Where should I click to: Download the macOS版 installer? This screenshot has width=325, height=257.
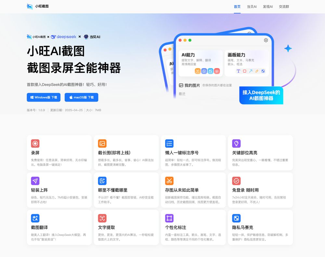click(81, 97)
